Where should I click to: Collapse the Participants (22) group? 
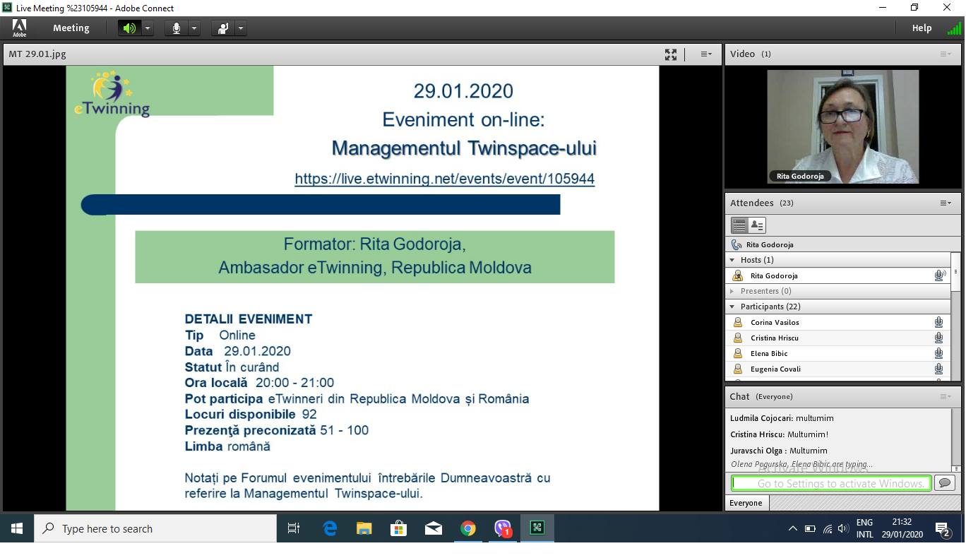point(732,307)
